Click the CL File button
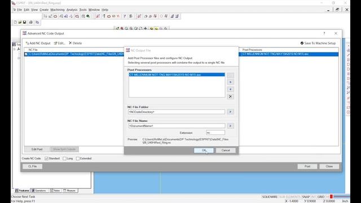 pyautogui.click(x=33, y=166)
